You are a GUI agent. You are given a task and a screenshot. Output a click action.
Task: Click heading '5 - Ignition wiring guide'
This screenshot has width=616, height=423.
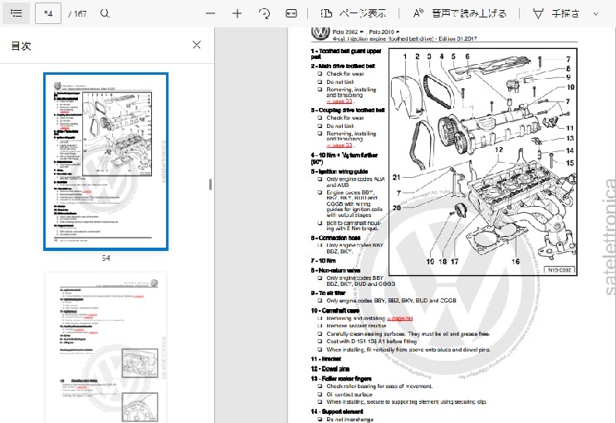click(x=340, y=171)
